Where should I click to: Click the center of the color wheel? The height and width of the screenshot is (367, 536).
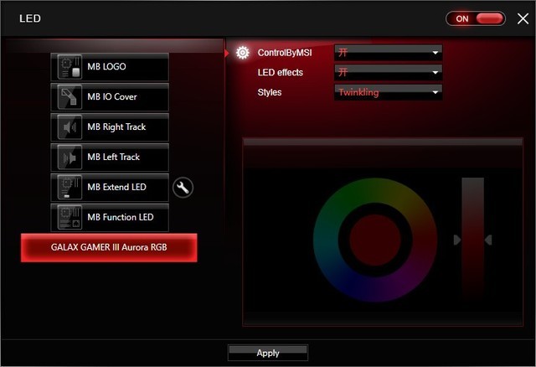[x=373, y=239]
